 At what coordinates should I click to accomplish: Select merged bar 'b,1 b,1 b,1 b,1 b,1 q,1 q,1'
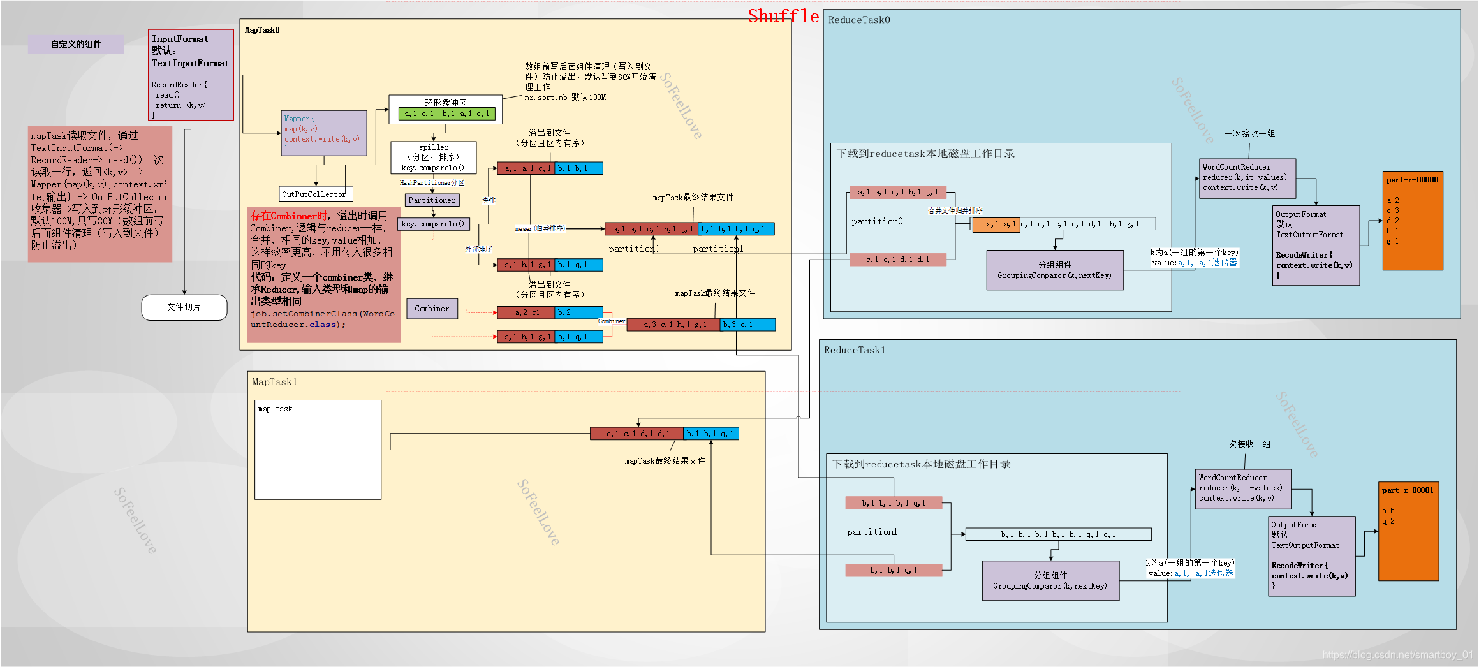tap(1059, 534)
